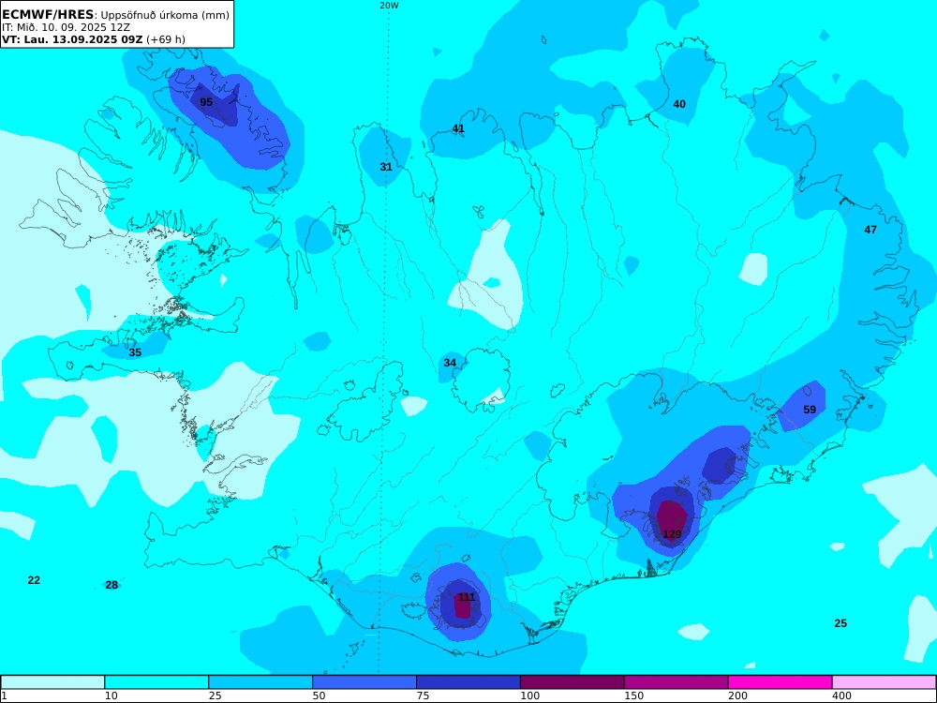Click the legend tick label 50

[320, 696]
